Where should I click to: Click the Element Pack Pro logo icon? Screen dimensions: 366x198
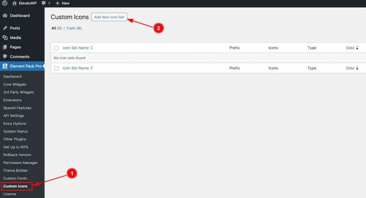click(x=5, y=66)
